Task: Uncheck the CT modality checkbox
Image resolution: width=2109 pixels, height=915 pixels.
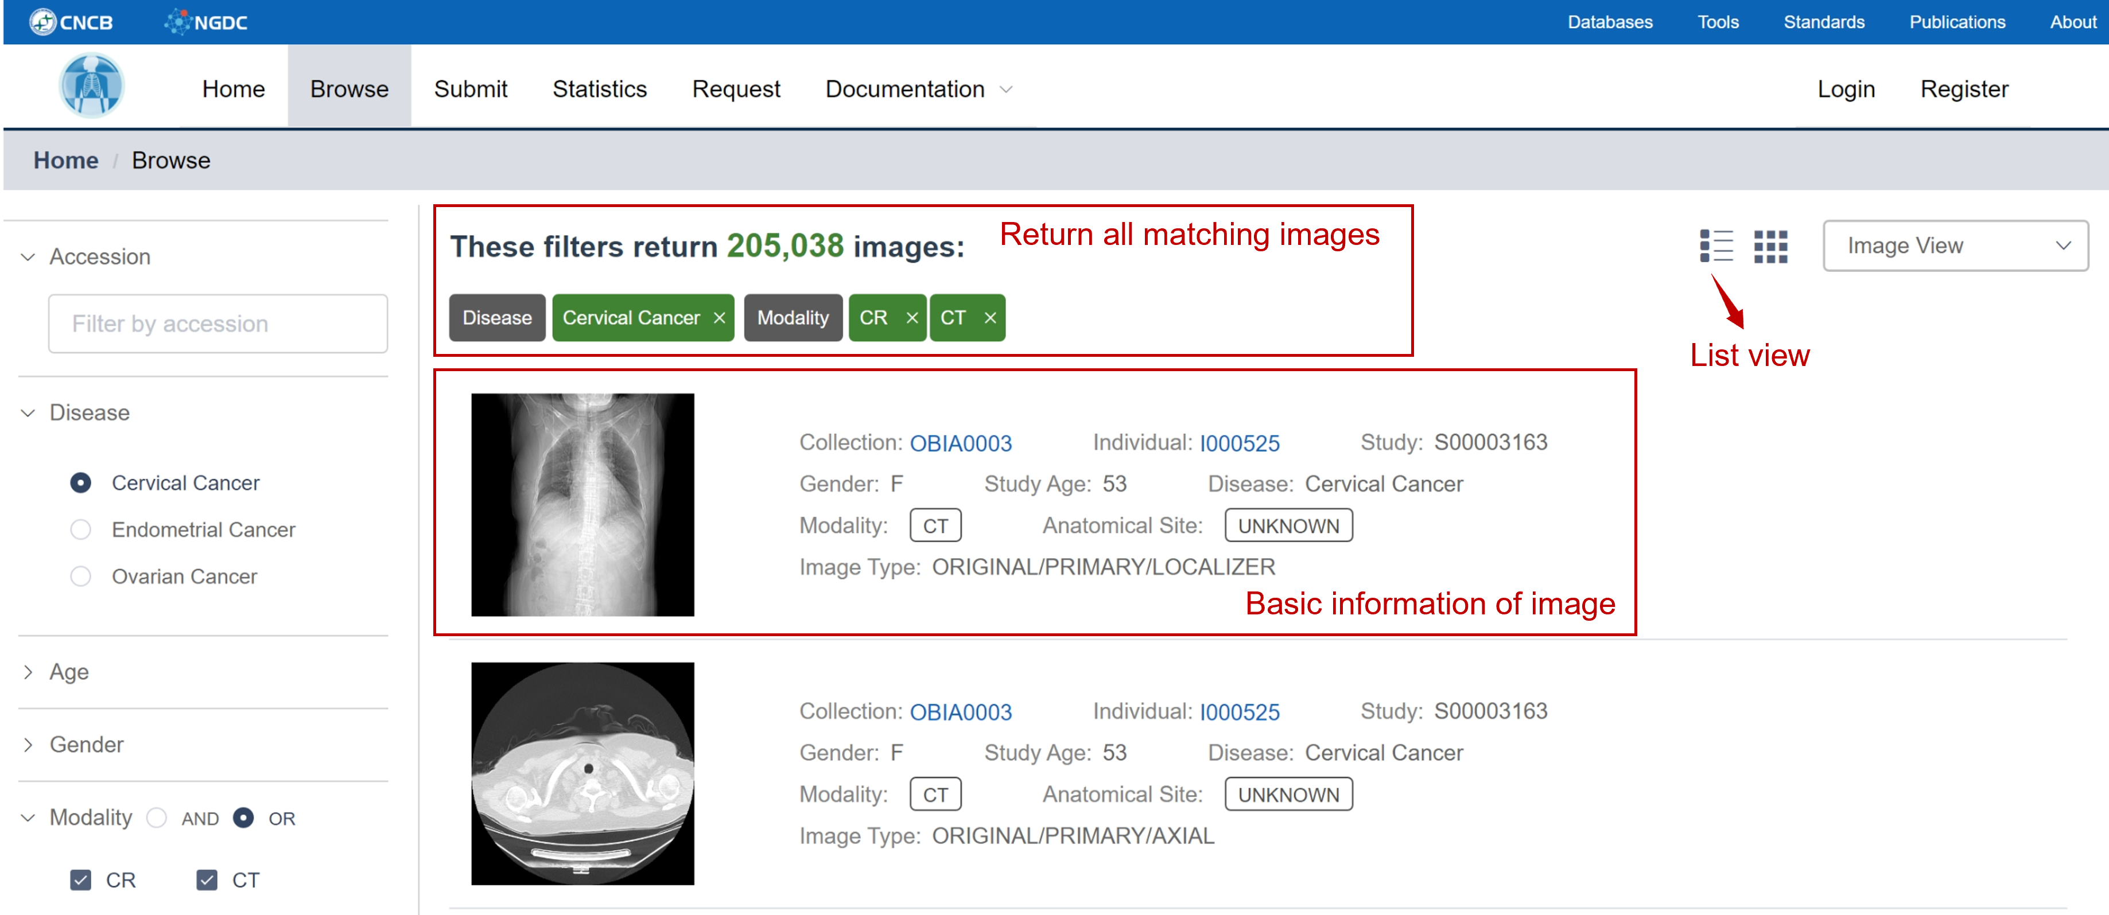Action: click(207, 880)
